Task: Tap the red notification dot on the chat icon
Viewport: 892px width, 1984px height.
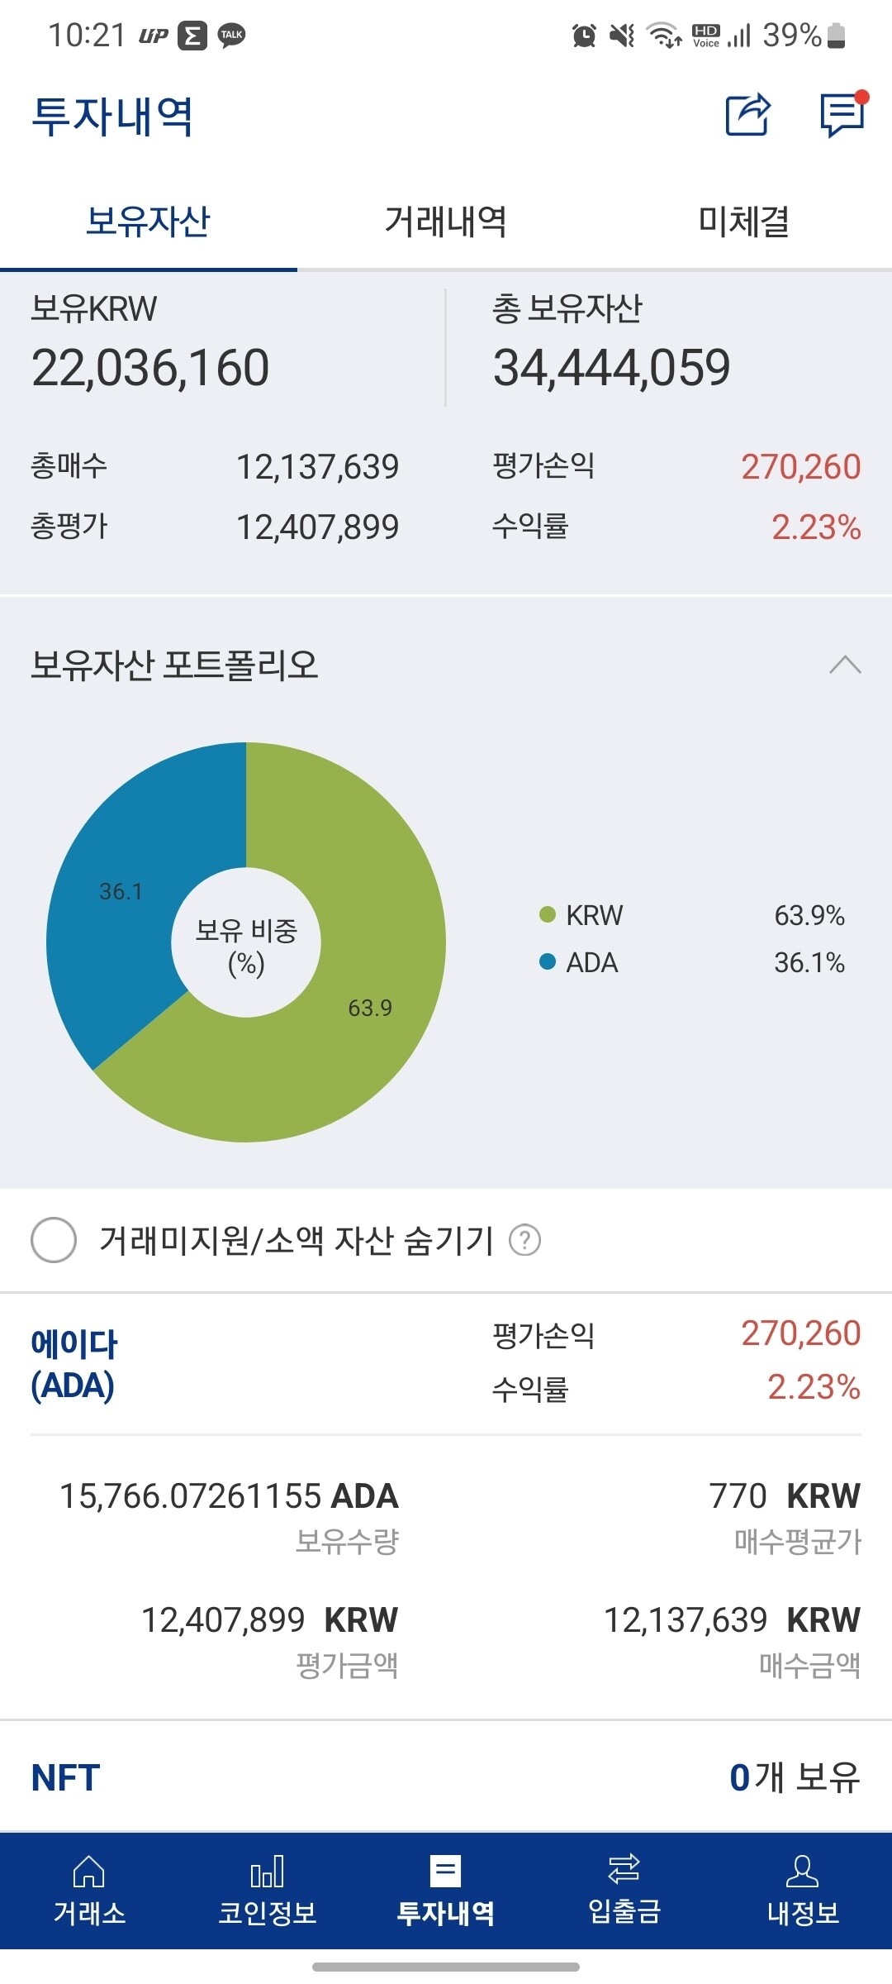Action: (x=861, y=97)
